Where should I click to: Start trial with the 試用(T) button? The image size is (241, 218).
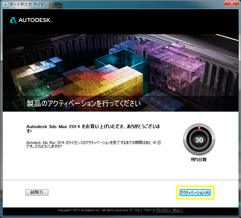click(37, 192)
